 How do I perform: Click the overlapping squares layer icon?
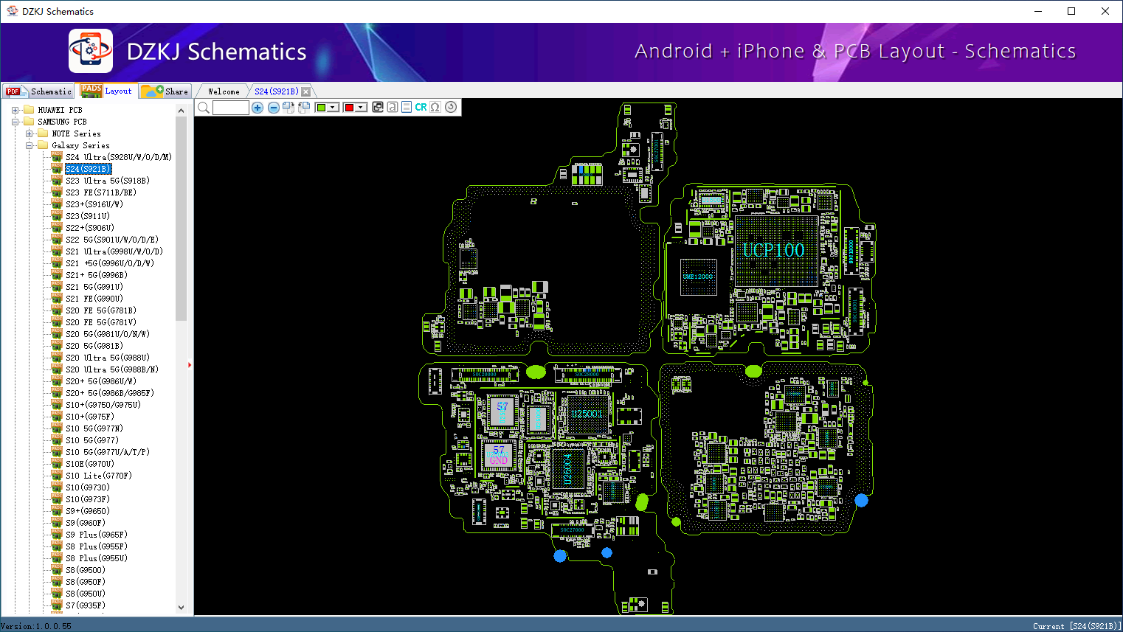378,107
